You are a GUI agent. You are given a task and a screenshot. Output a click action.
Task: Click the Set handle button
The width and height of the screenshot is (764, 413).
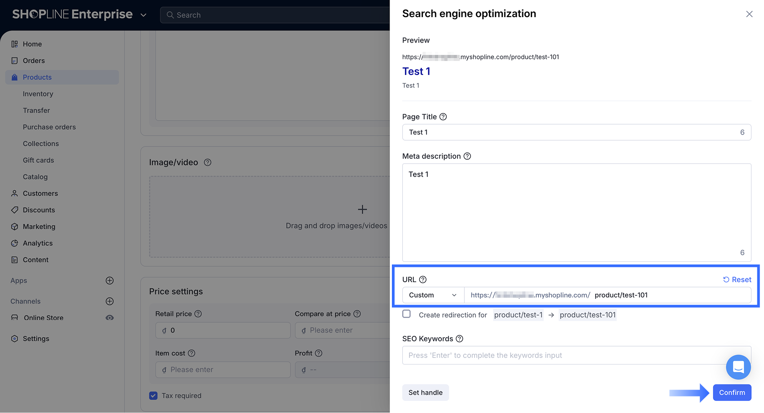point(425,392)
